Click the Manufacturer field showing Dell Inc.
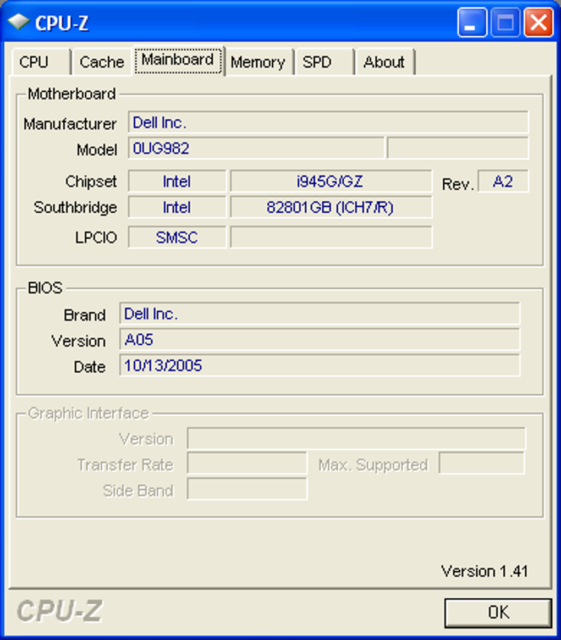Screen dimensions: 561x640 [328, 122]
